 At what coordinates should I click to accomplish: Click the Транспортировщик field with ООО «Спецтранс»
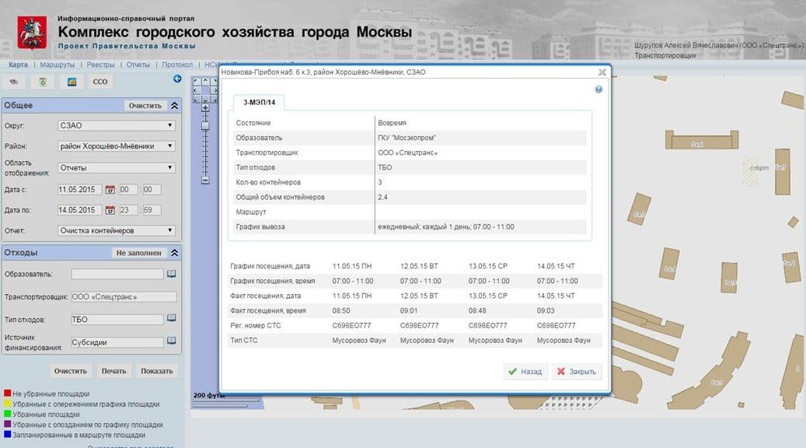124,297
